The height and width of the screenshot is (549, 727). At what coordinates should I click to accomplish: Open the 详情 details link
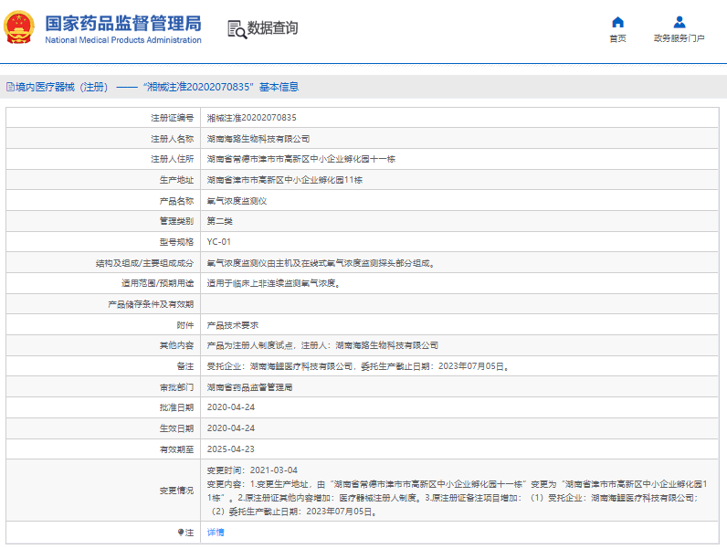click(216, 533)
